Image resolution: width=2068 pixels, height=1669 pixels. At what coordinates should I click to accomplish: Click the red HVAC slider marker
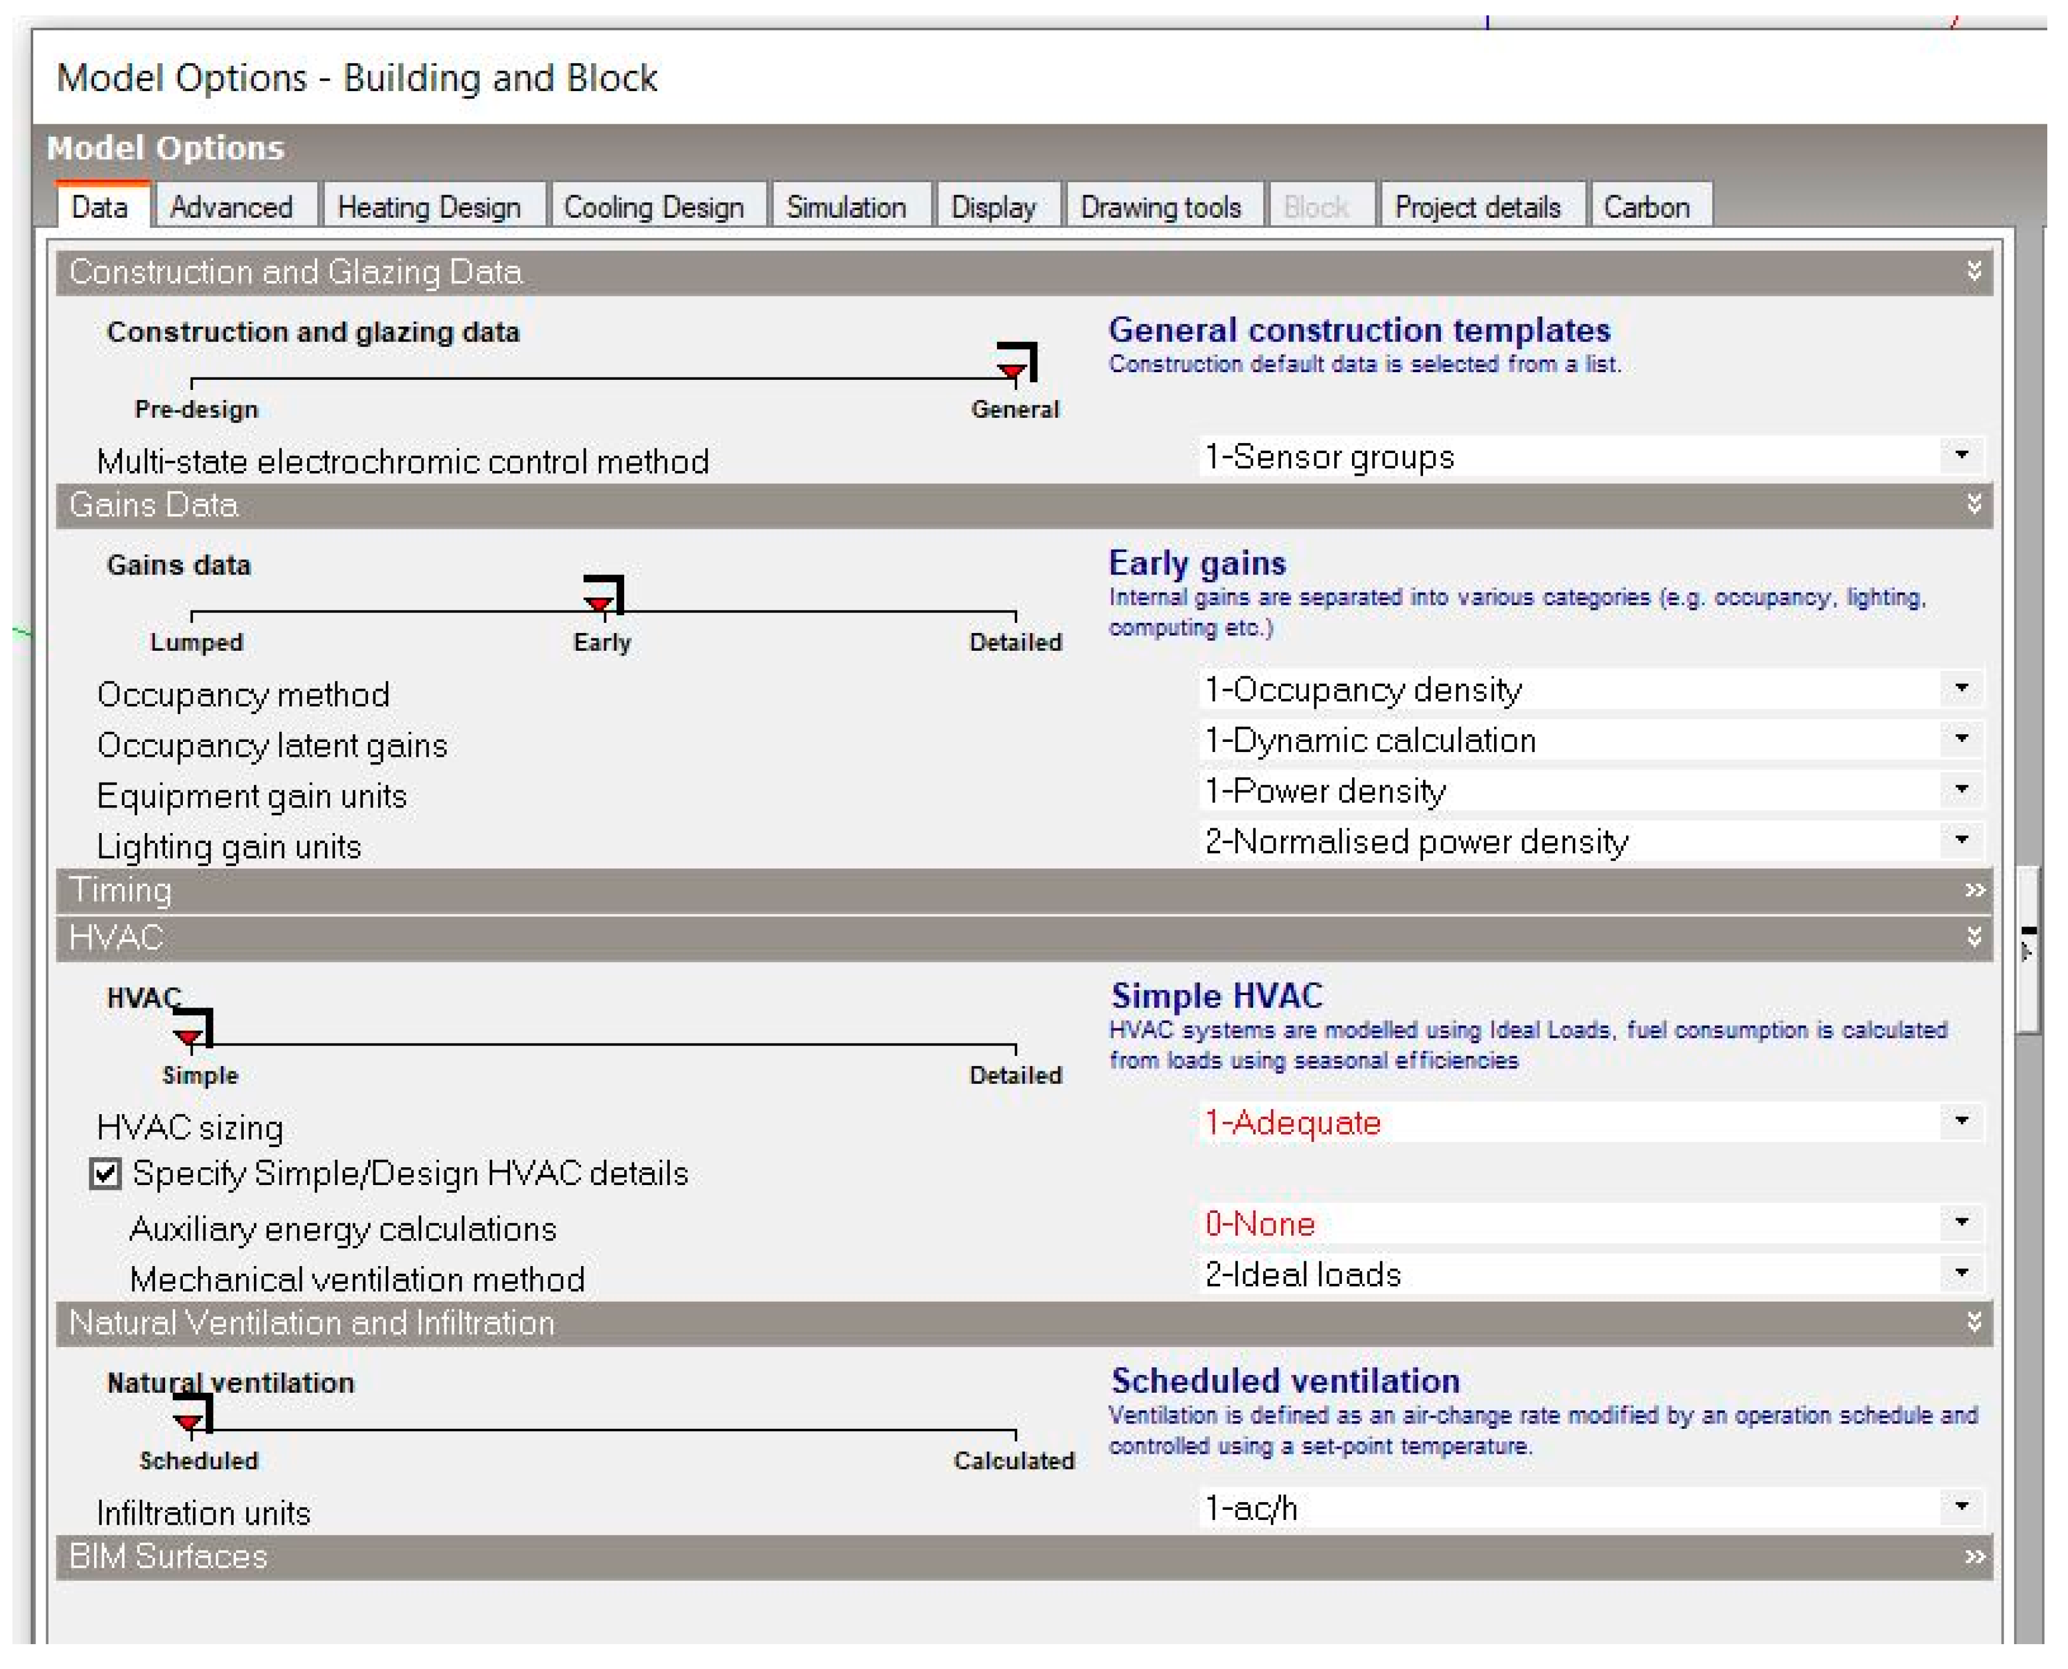[x=189, y=1037]
